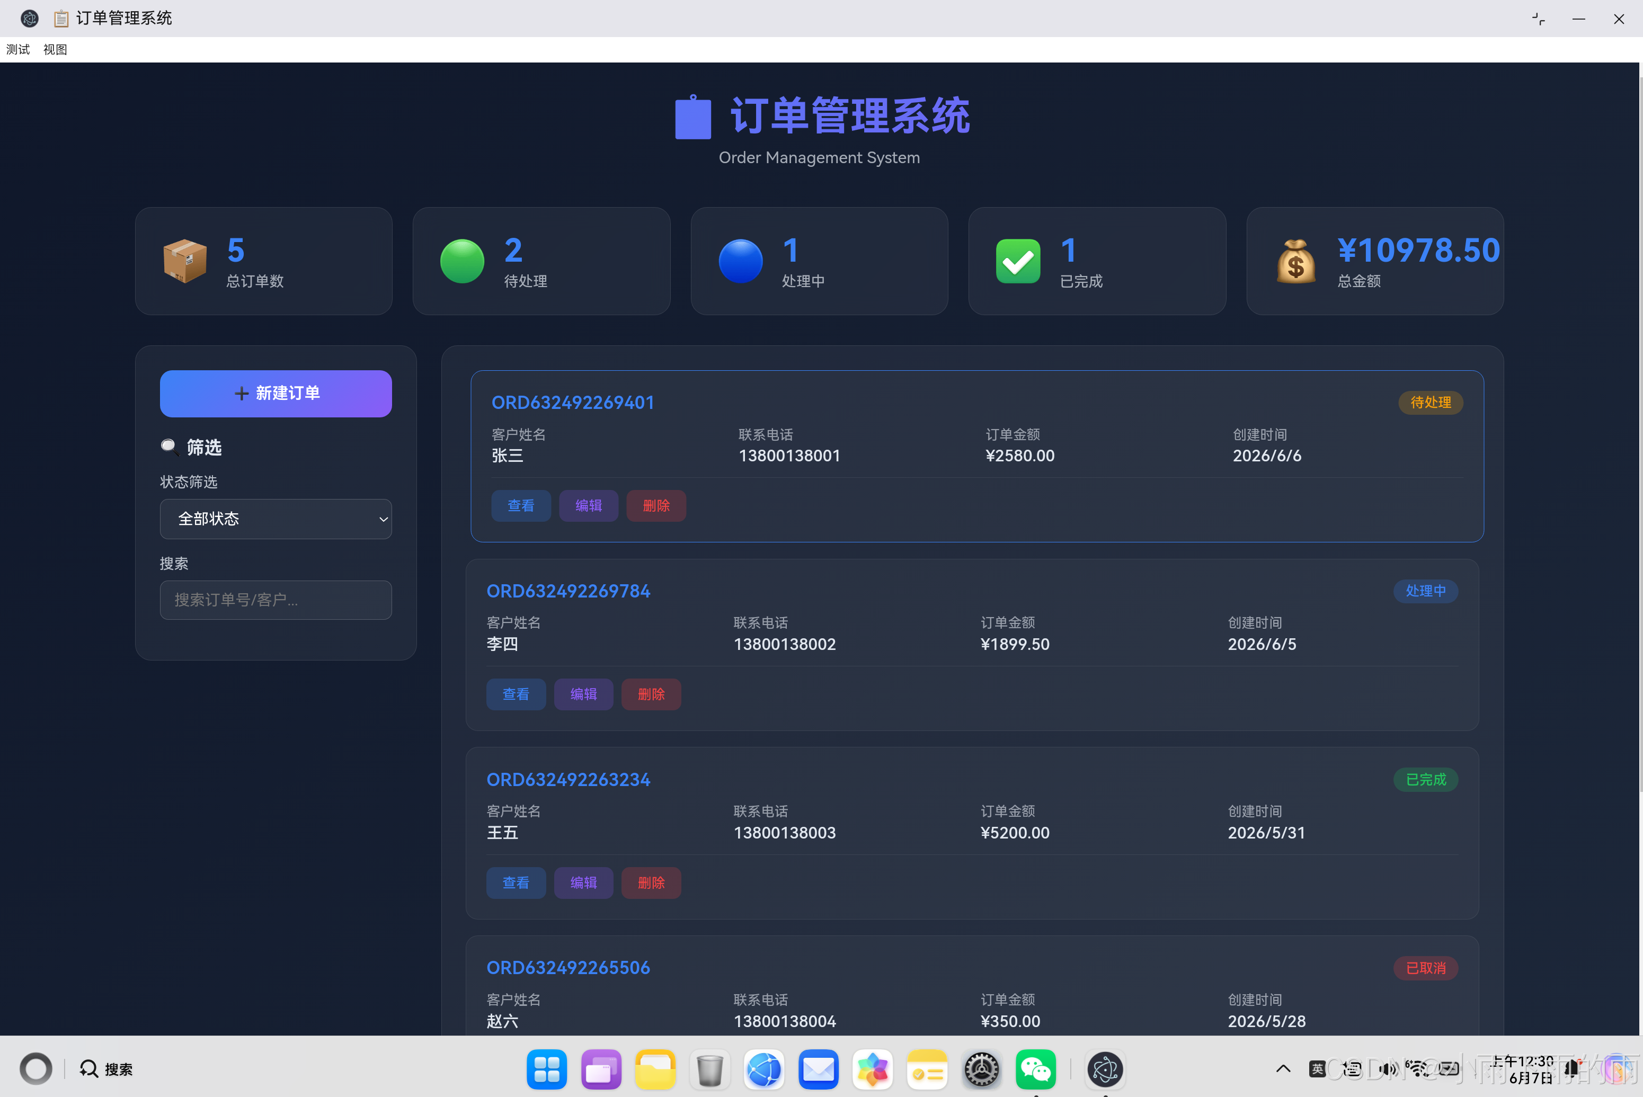Open the purple multitask windows icon
Viewport: 1643px width, 1097px height.
tap(601, 1069)
